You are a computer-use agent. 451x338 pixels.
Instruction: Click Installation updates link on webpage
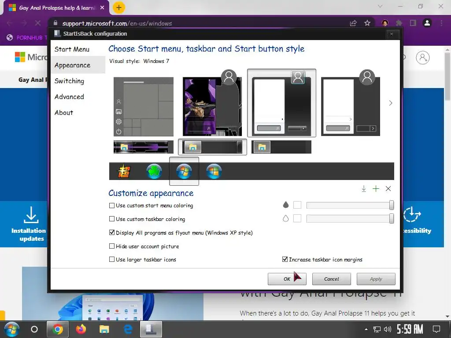point(29,224)
